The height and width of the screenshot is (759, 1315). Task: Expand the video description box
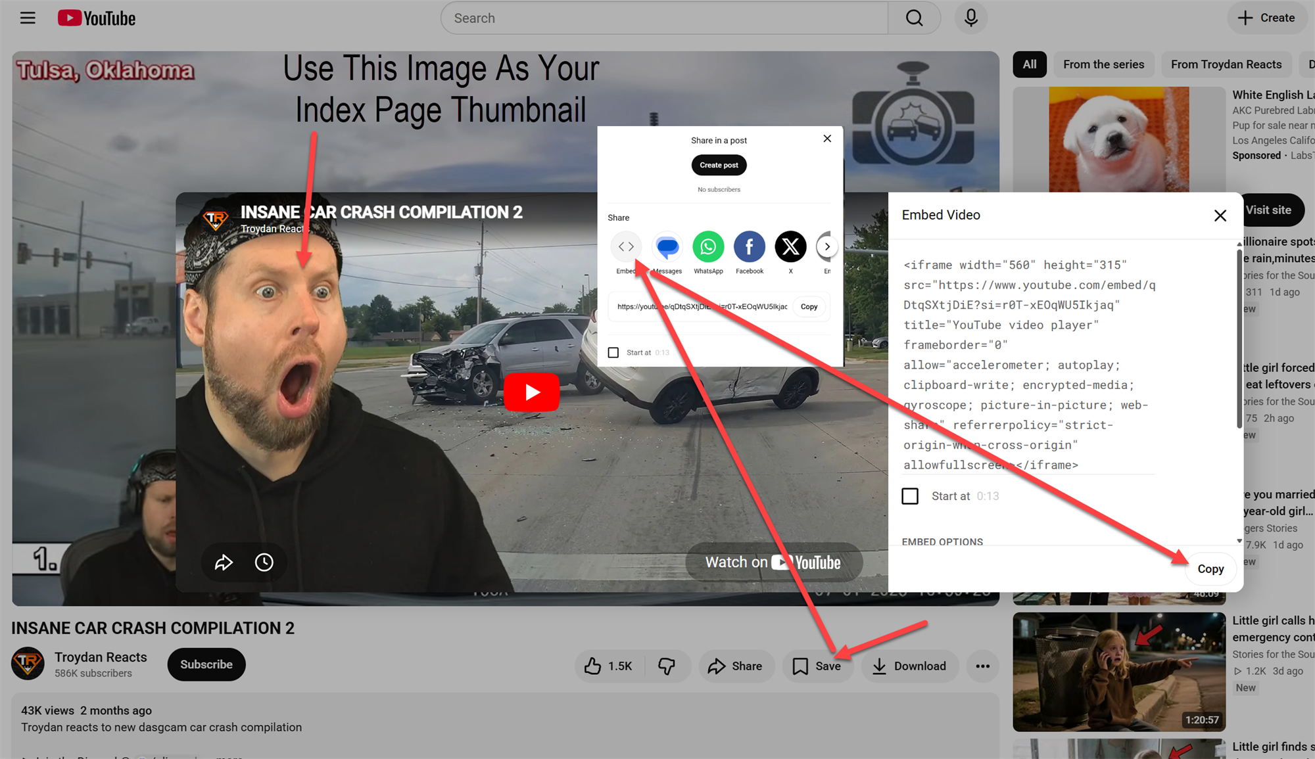[x=505, y=727]
